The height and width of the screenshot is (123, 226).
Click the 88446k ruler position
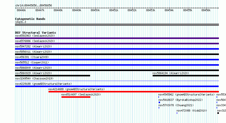click(x=21, y=10)
